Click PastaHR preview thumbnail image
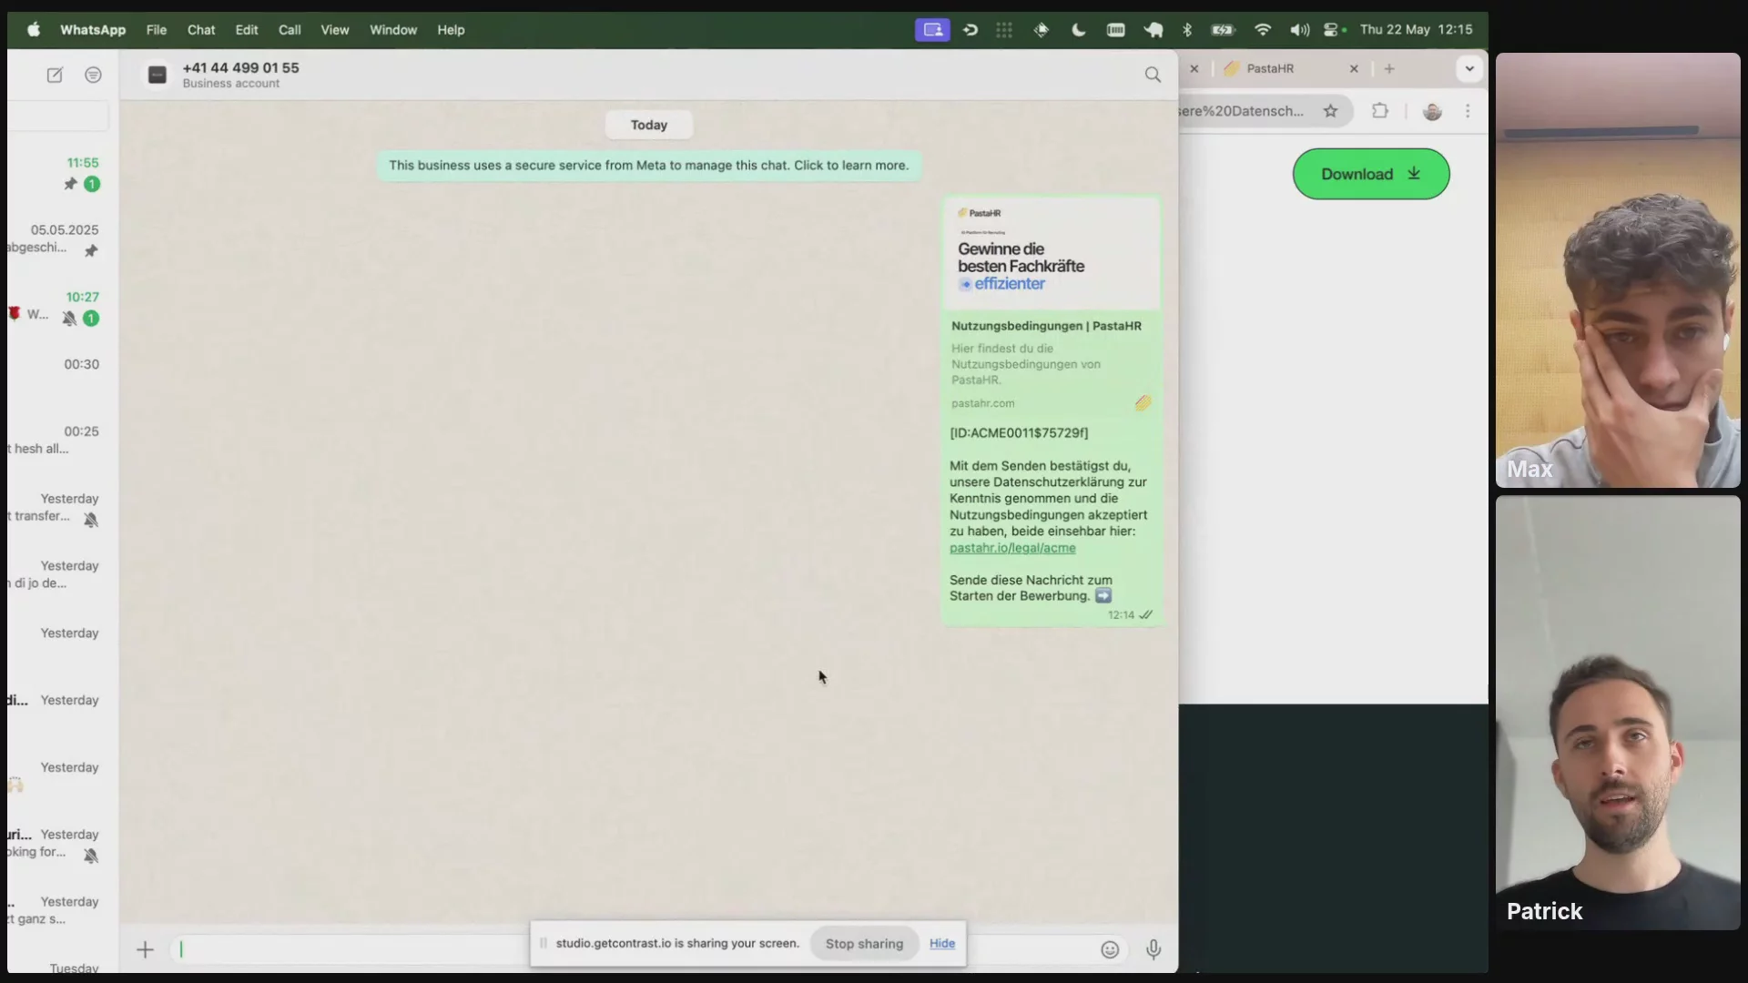The height and width of the screenshot is (983, 1748). click(1052, 253)
